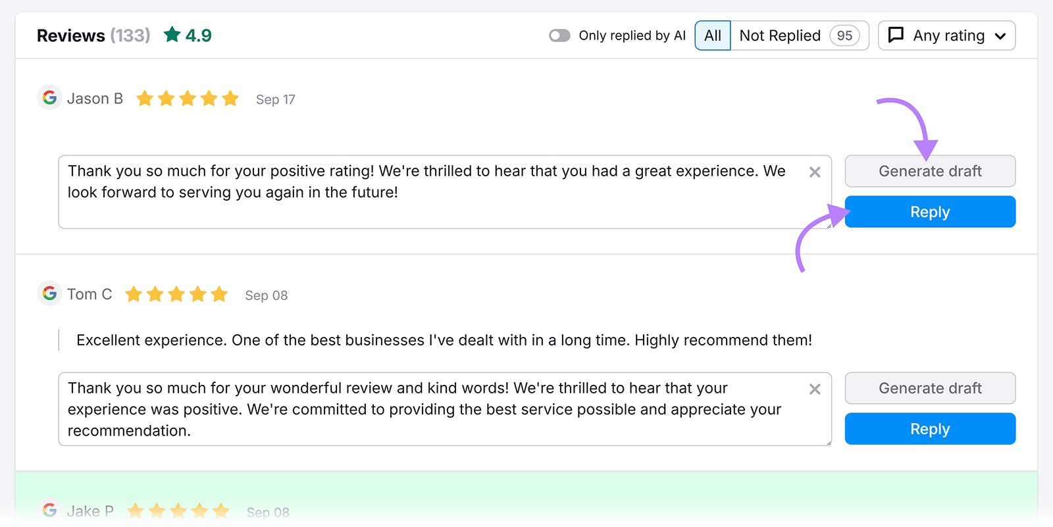Click the flag icon in the Any rating filter
The image size is (1053, 527).
pos(896,35)
